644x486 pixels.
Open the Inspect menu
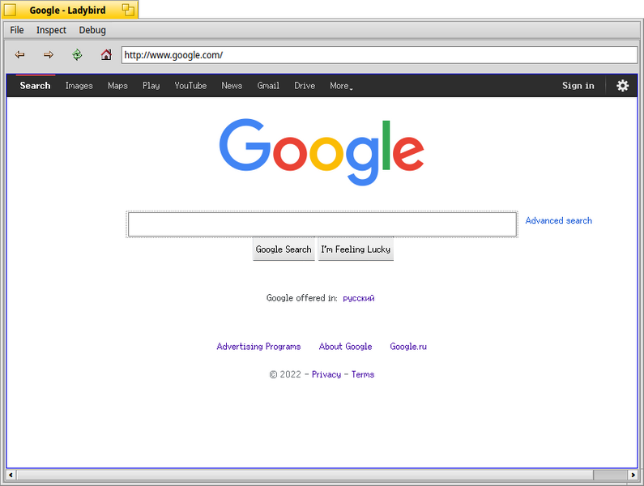pos(51,30)
